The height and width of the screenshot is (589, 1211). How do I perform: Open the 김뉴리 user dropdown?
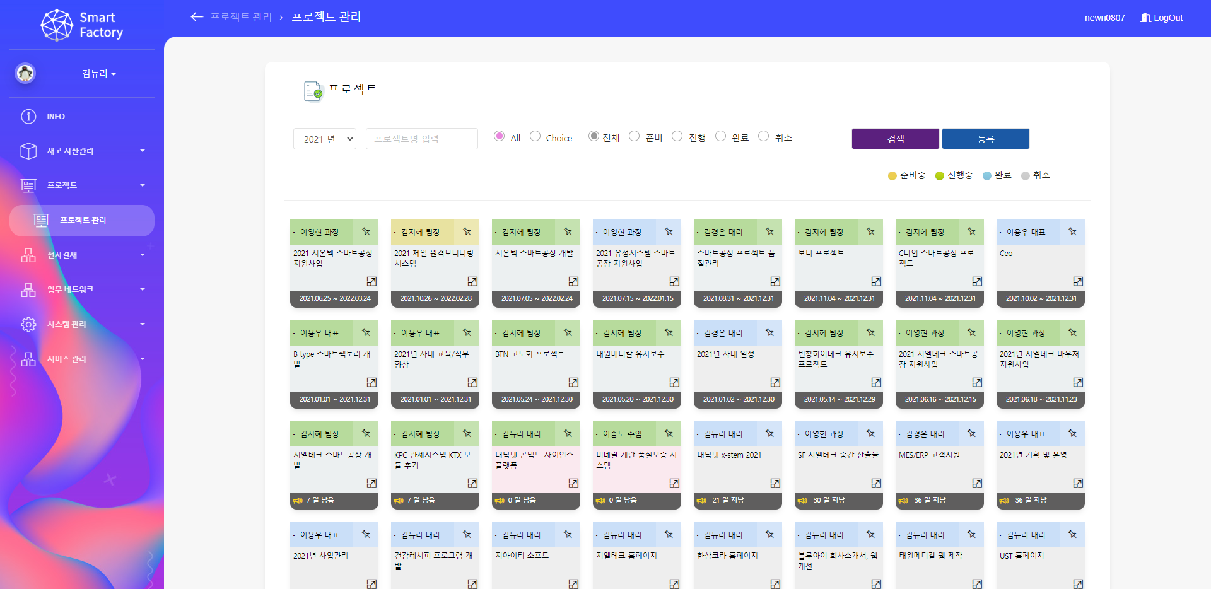[99, 74]
